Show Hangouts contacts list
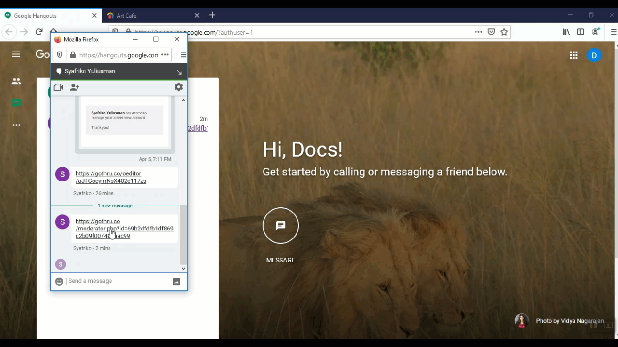The height and width of the screenshot is (347, 618). pyautogui.click(x=16, y=81)
